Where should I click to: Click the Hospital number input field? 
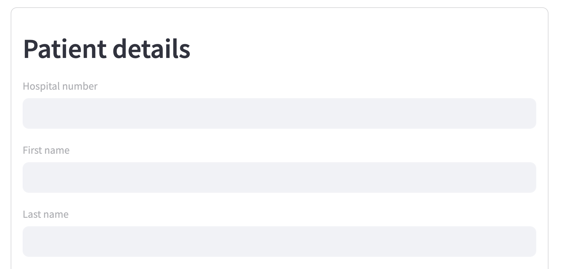[x=279, y=113]
